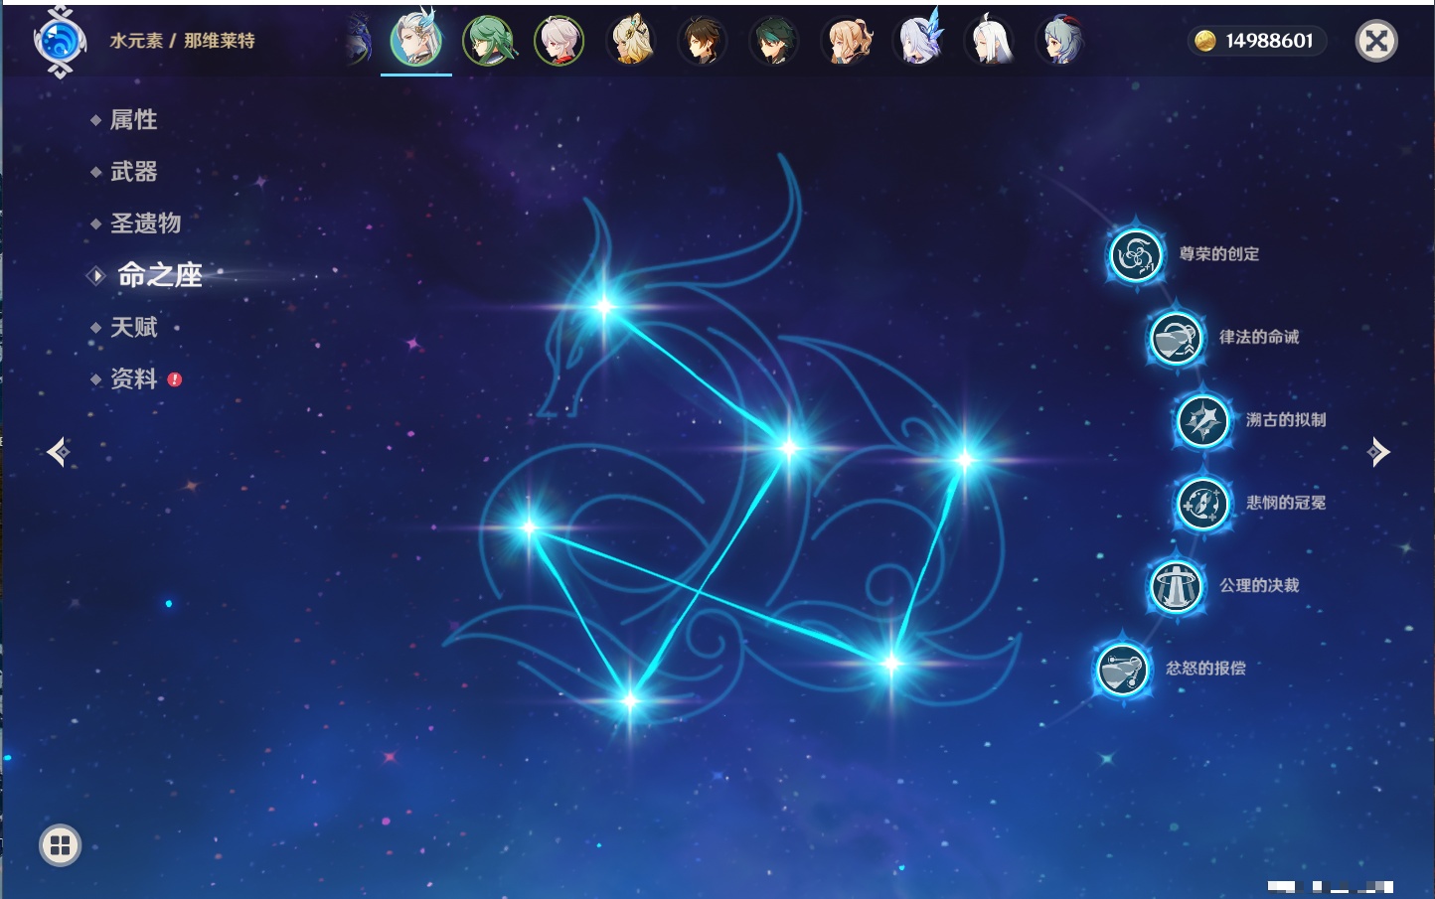The height and width of the screenshot is (899, 1435).
Task: Select blonde ponytail character portrait
Action: coord(847,41)
